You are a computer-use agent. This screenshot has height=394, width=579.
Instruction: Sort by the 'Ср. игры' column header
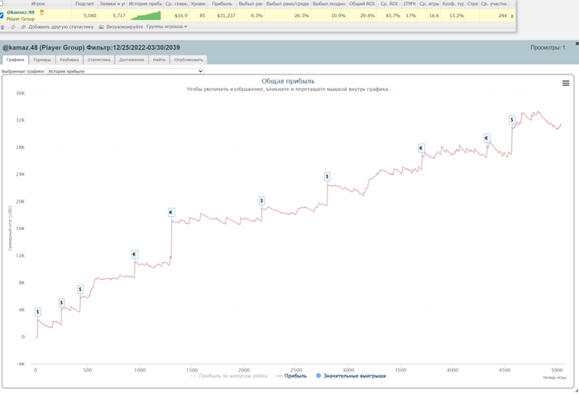tap(429, 3)
